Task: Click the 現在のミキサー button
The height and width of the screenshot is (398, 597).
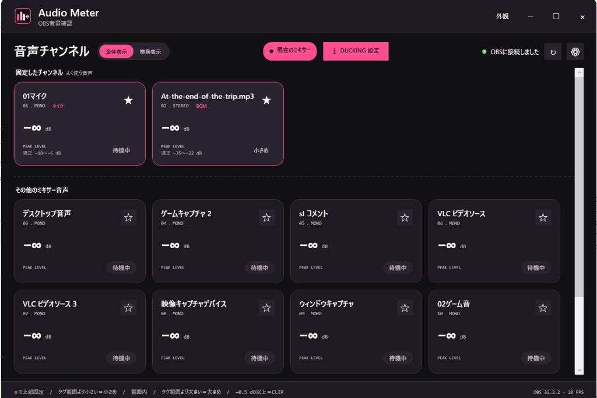Action: (290, 51)
